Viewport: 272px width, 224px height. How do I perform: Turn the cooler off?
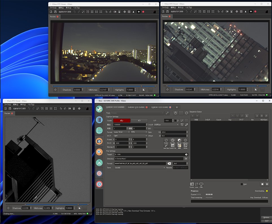[139, 121]
